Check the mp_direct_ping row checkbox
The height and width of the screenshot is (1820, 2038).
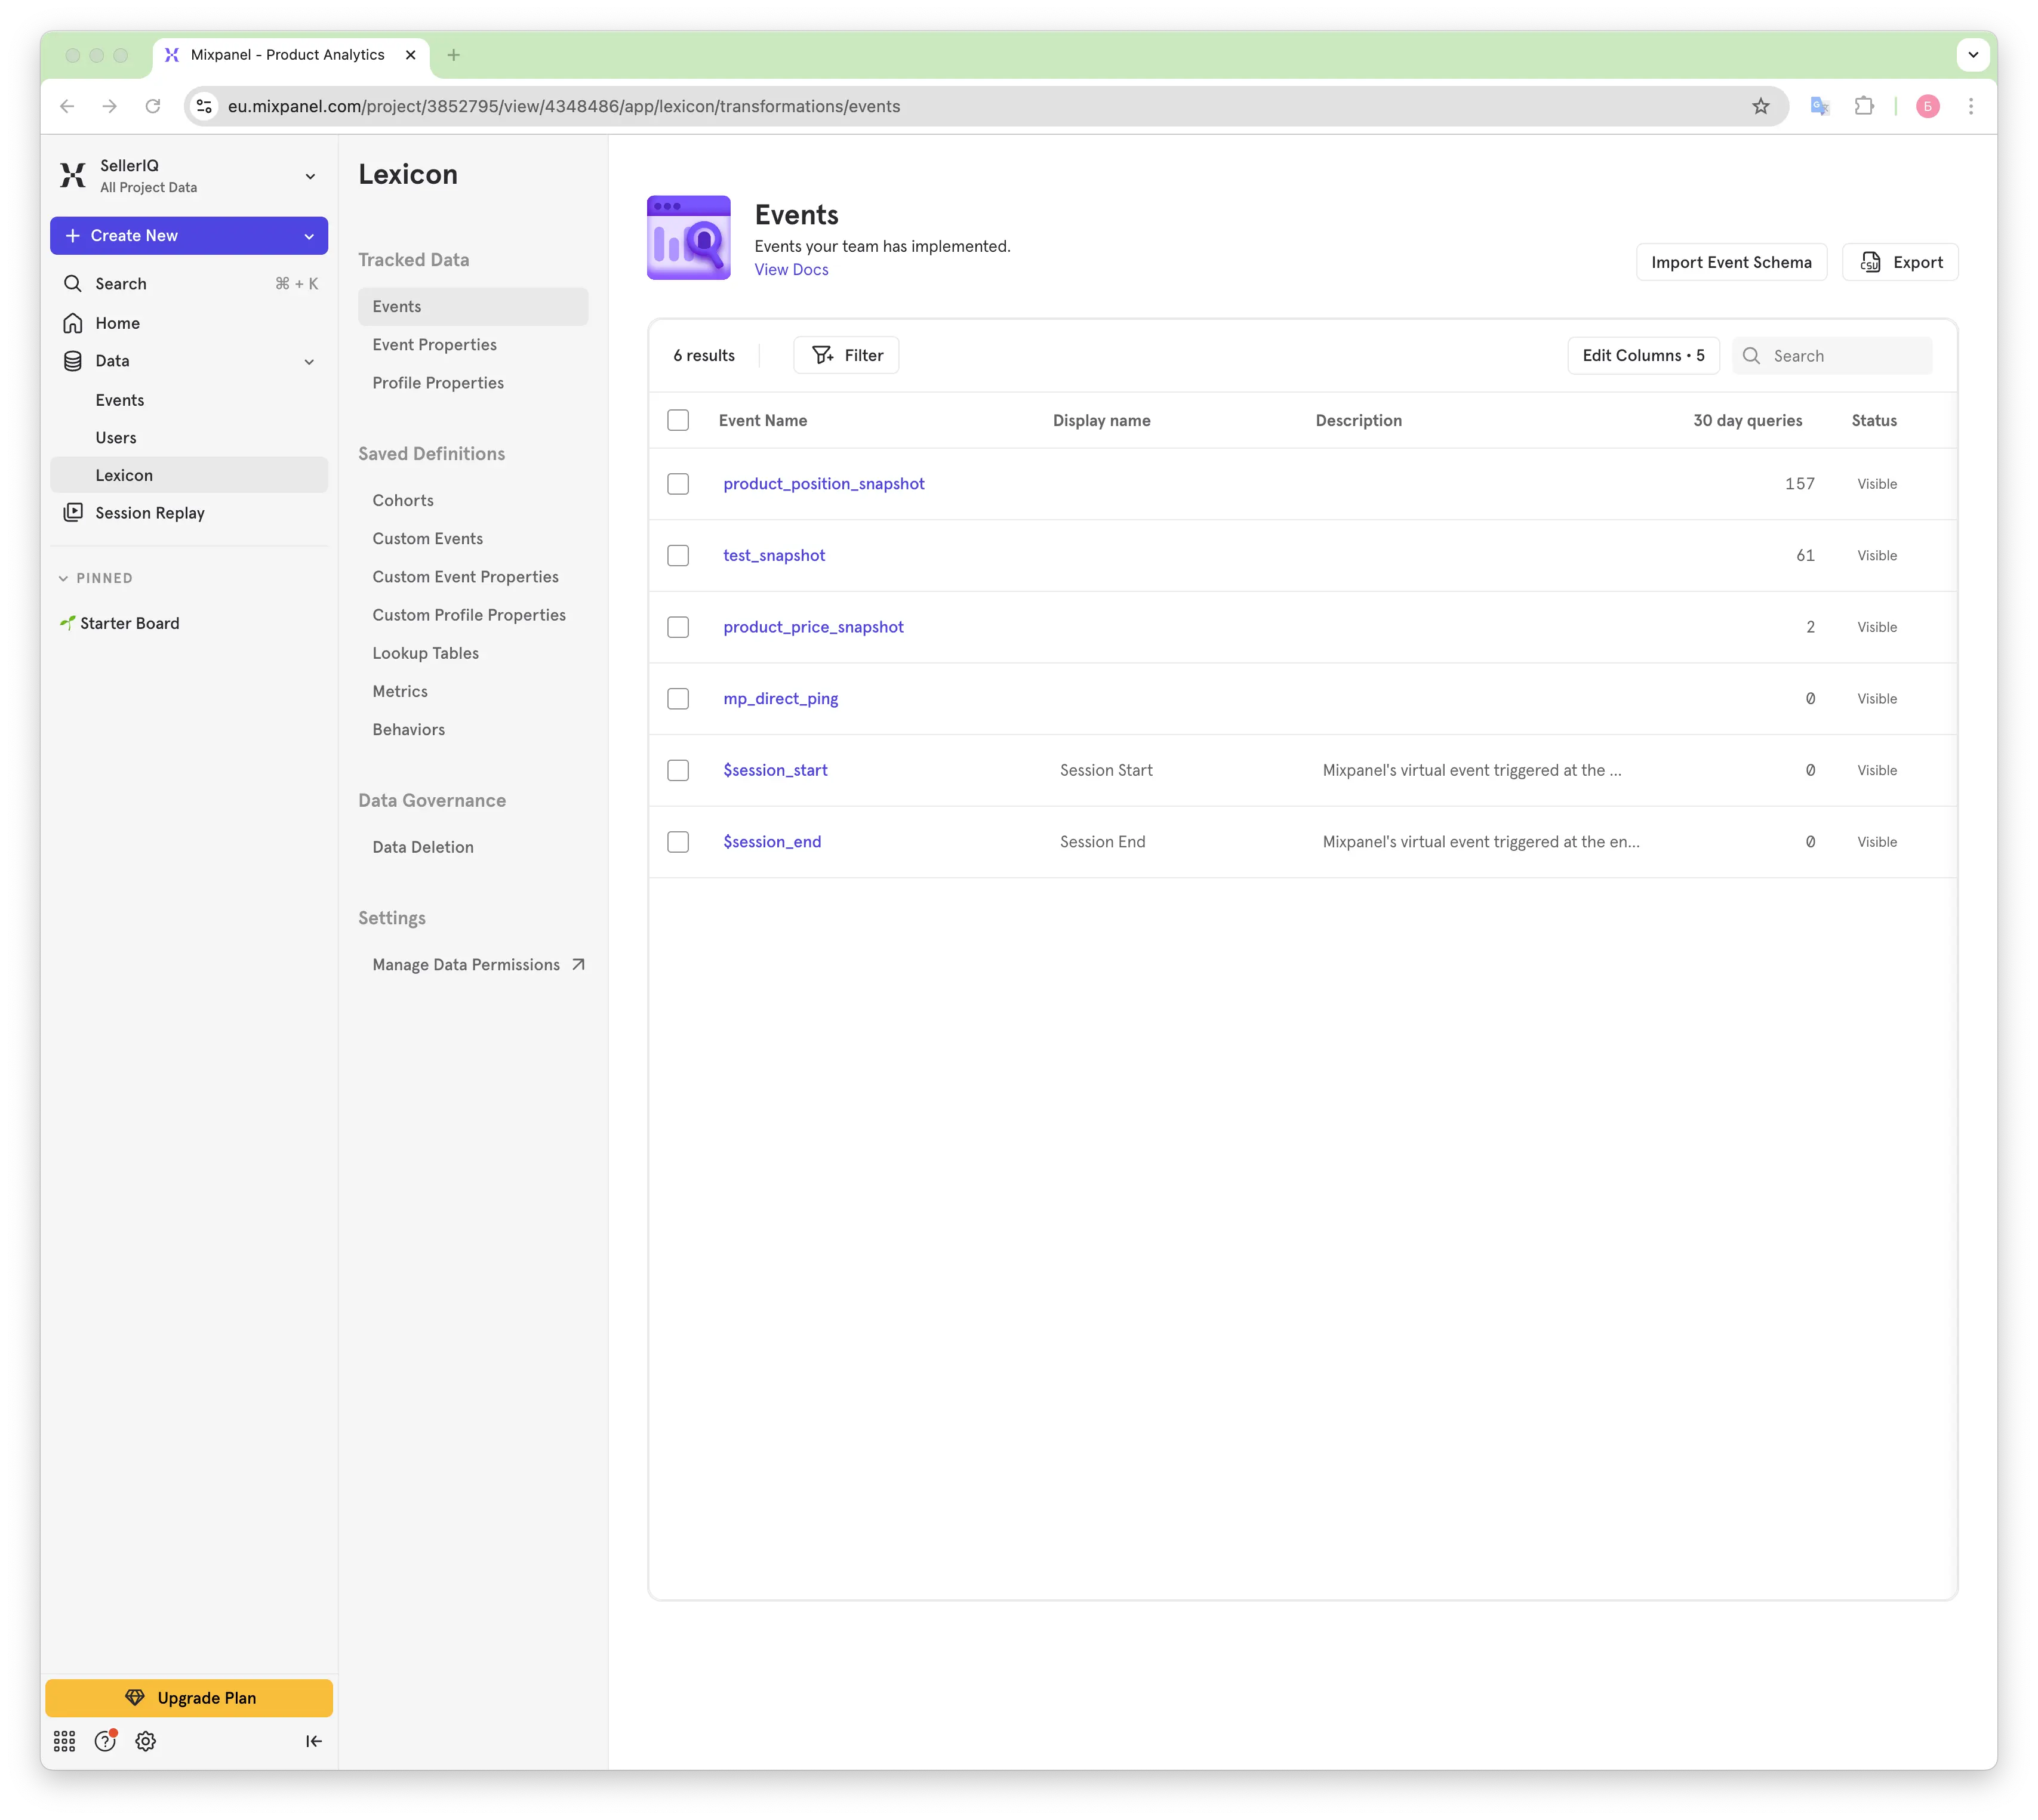[678, 699]
